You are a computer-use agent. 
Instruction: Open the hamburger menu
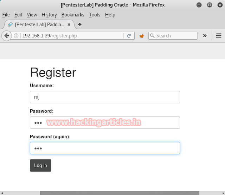[x=218, y=36]
